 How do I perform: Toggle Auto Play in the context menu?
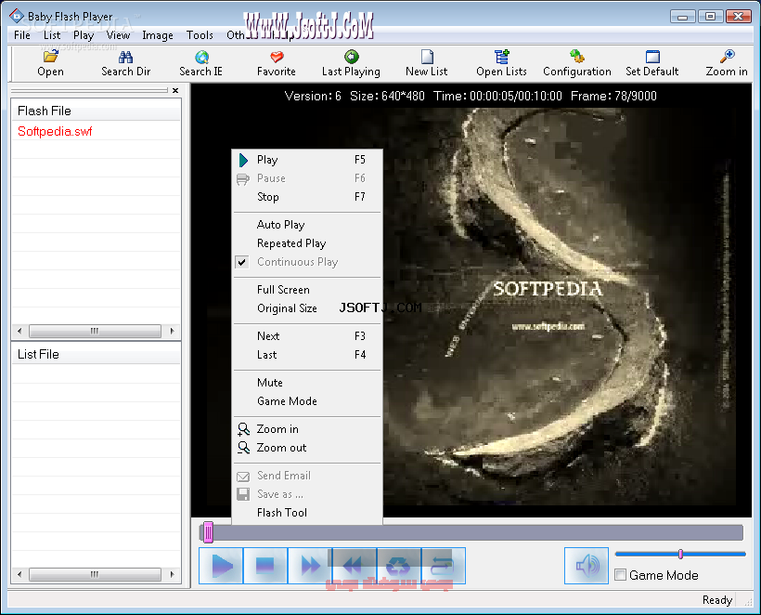tap(307, 225)
